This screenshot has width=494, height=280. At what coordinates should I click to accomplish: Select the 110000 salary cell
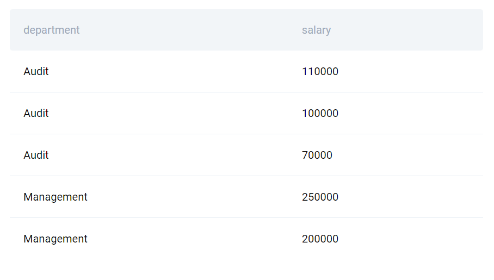[320, 72]
